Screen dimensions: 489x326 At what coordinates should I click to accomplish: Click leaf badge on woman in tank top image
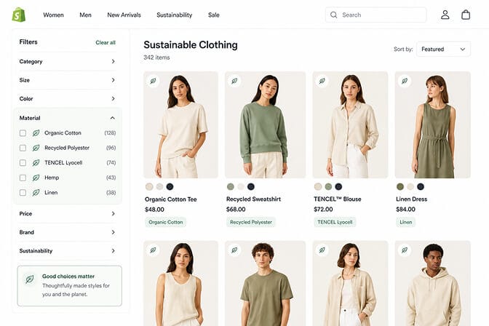[x=153, y=250]
